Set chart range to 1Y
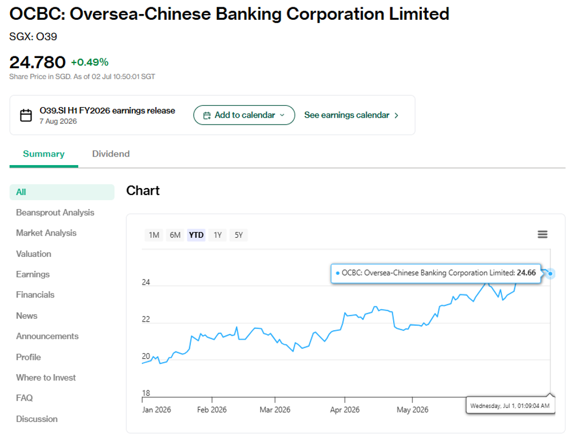 217,235
